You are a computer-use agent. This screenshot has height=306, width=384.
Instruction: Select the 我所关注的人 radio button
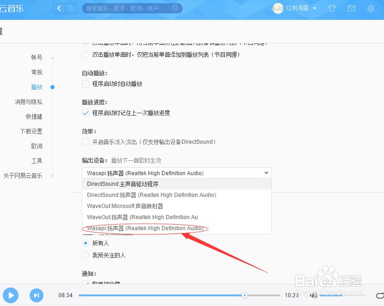pyautogui.click(x=86, y=255)
